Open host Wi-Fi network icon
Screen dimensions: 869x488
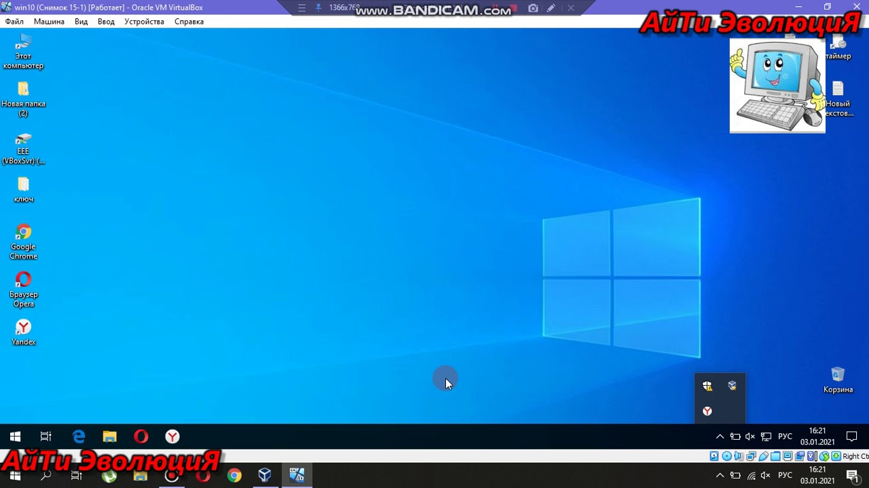(x=751, y=476)
